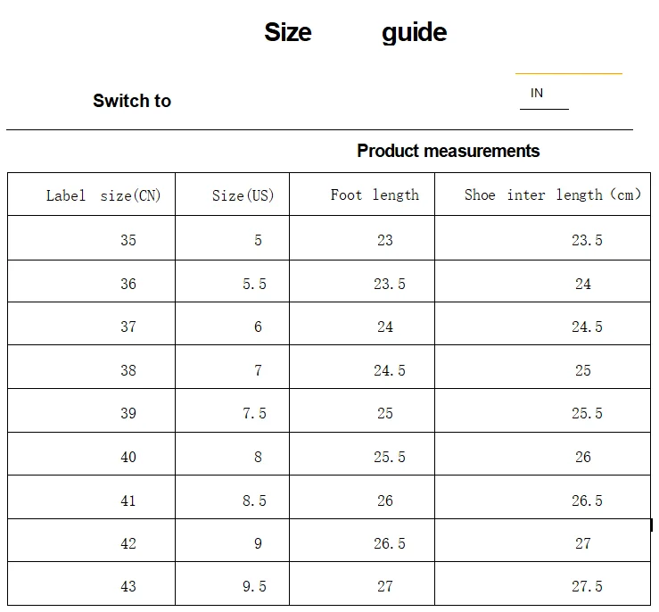Click the Size(US) column header

click(232, 194)
